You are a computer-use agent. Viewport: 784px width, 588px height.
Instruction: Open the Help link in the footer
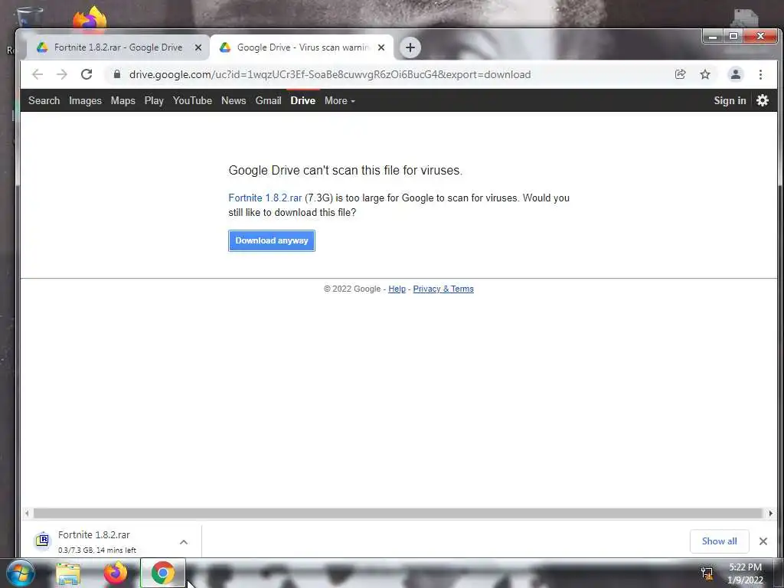pos(397,289)
